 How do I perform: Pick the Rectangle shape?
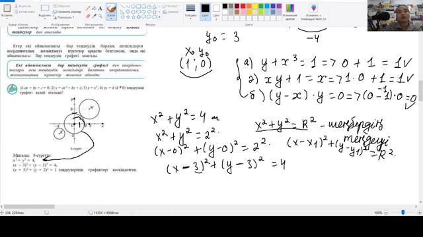[138, 7]
